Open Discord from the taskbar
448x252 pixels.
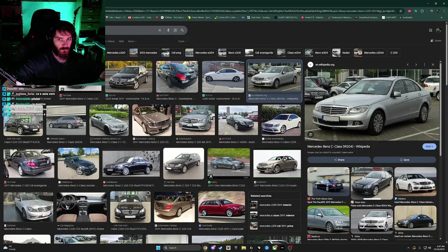pyautogui.click(x=213, y=248)
